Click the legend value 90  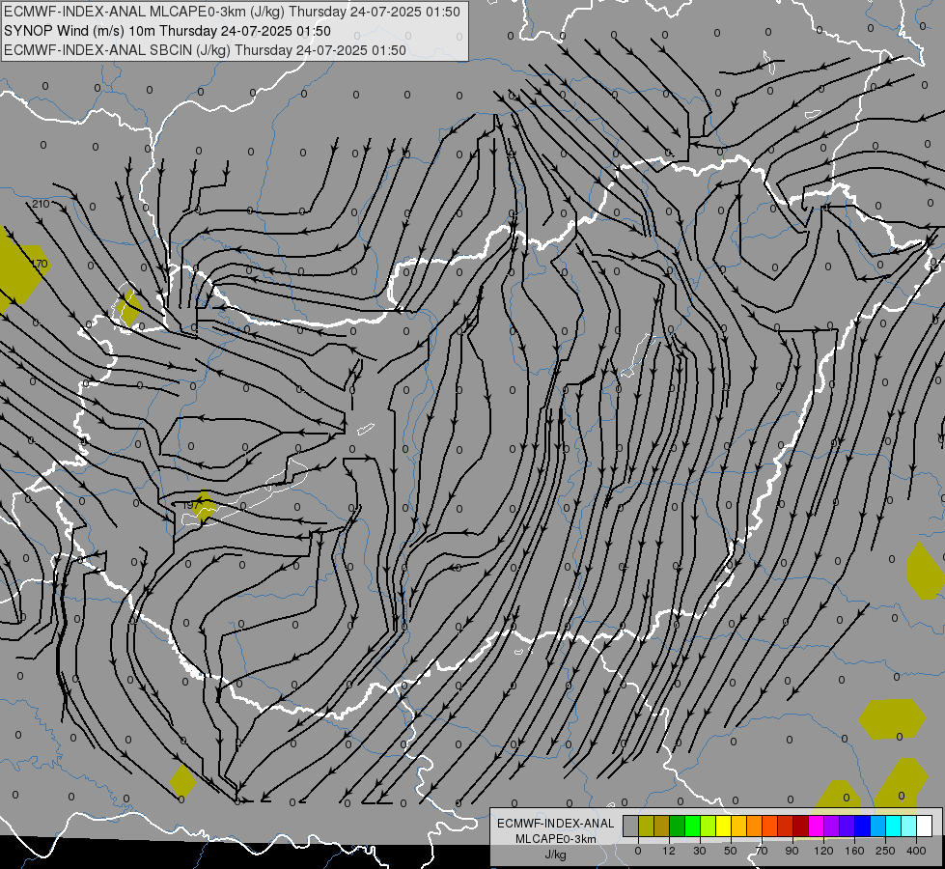click(792, 851)
